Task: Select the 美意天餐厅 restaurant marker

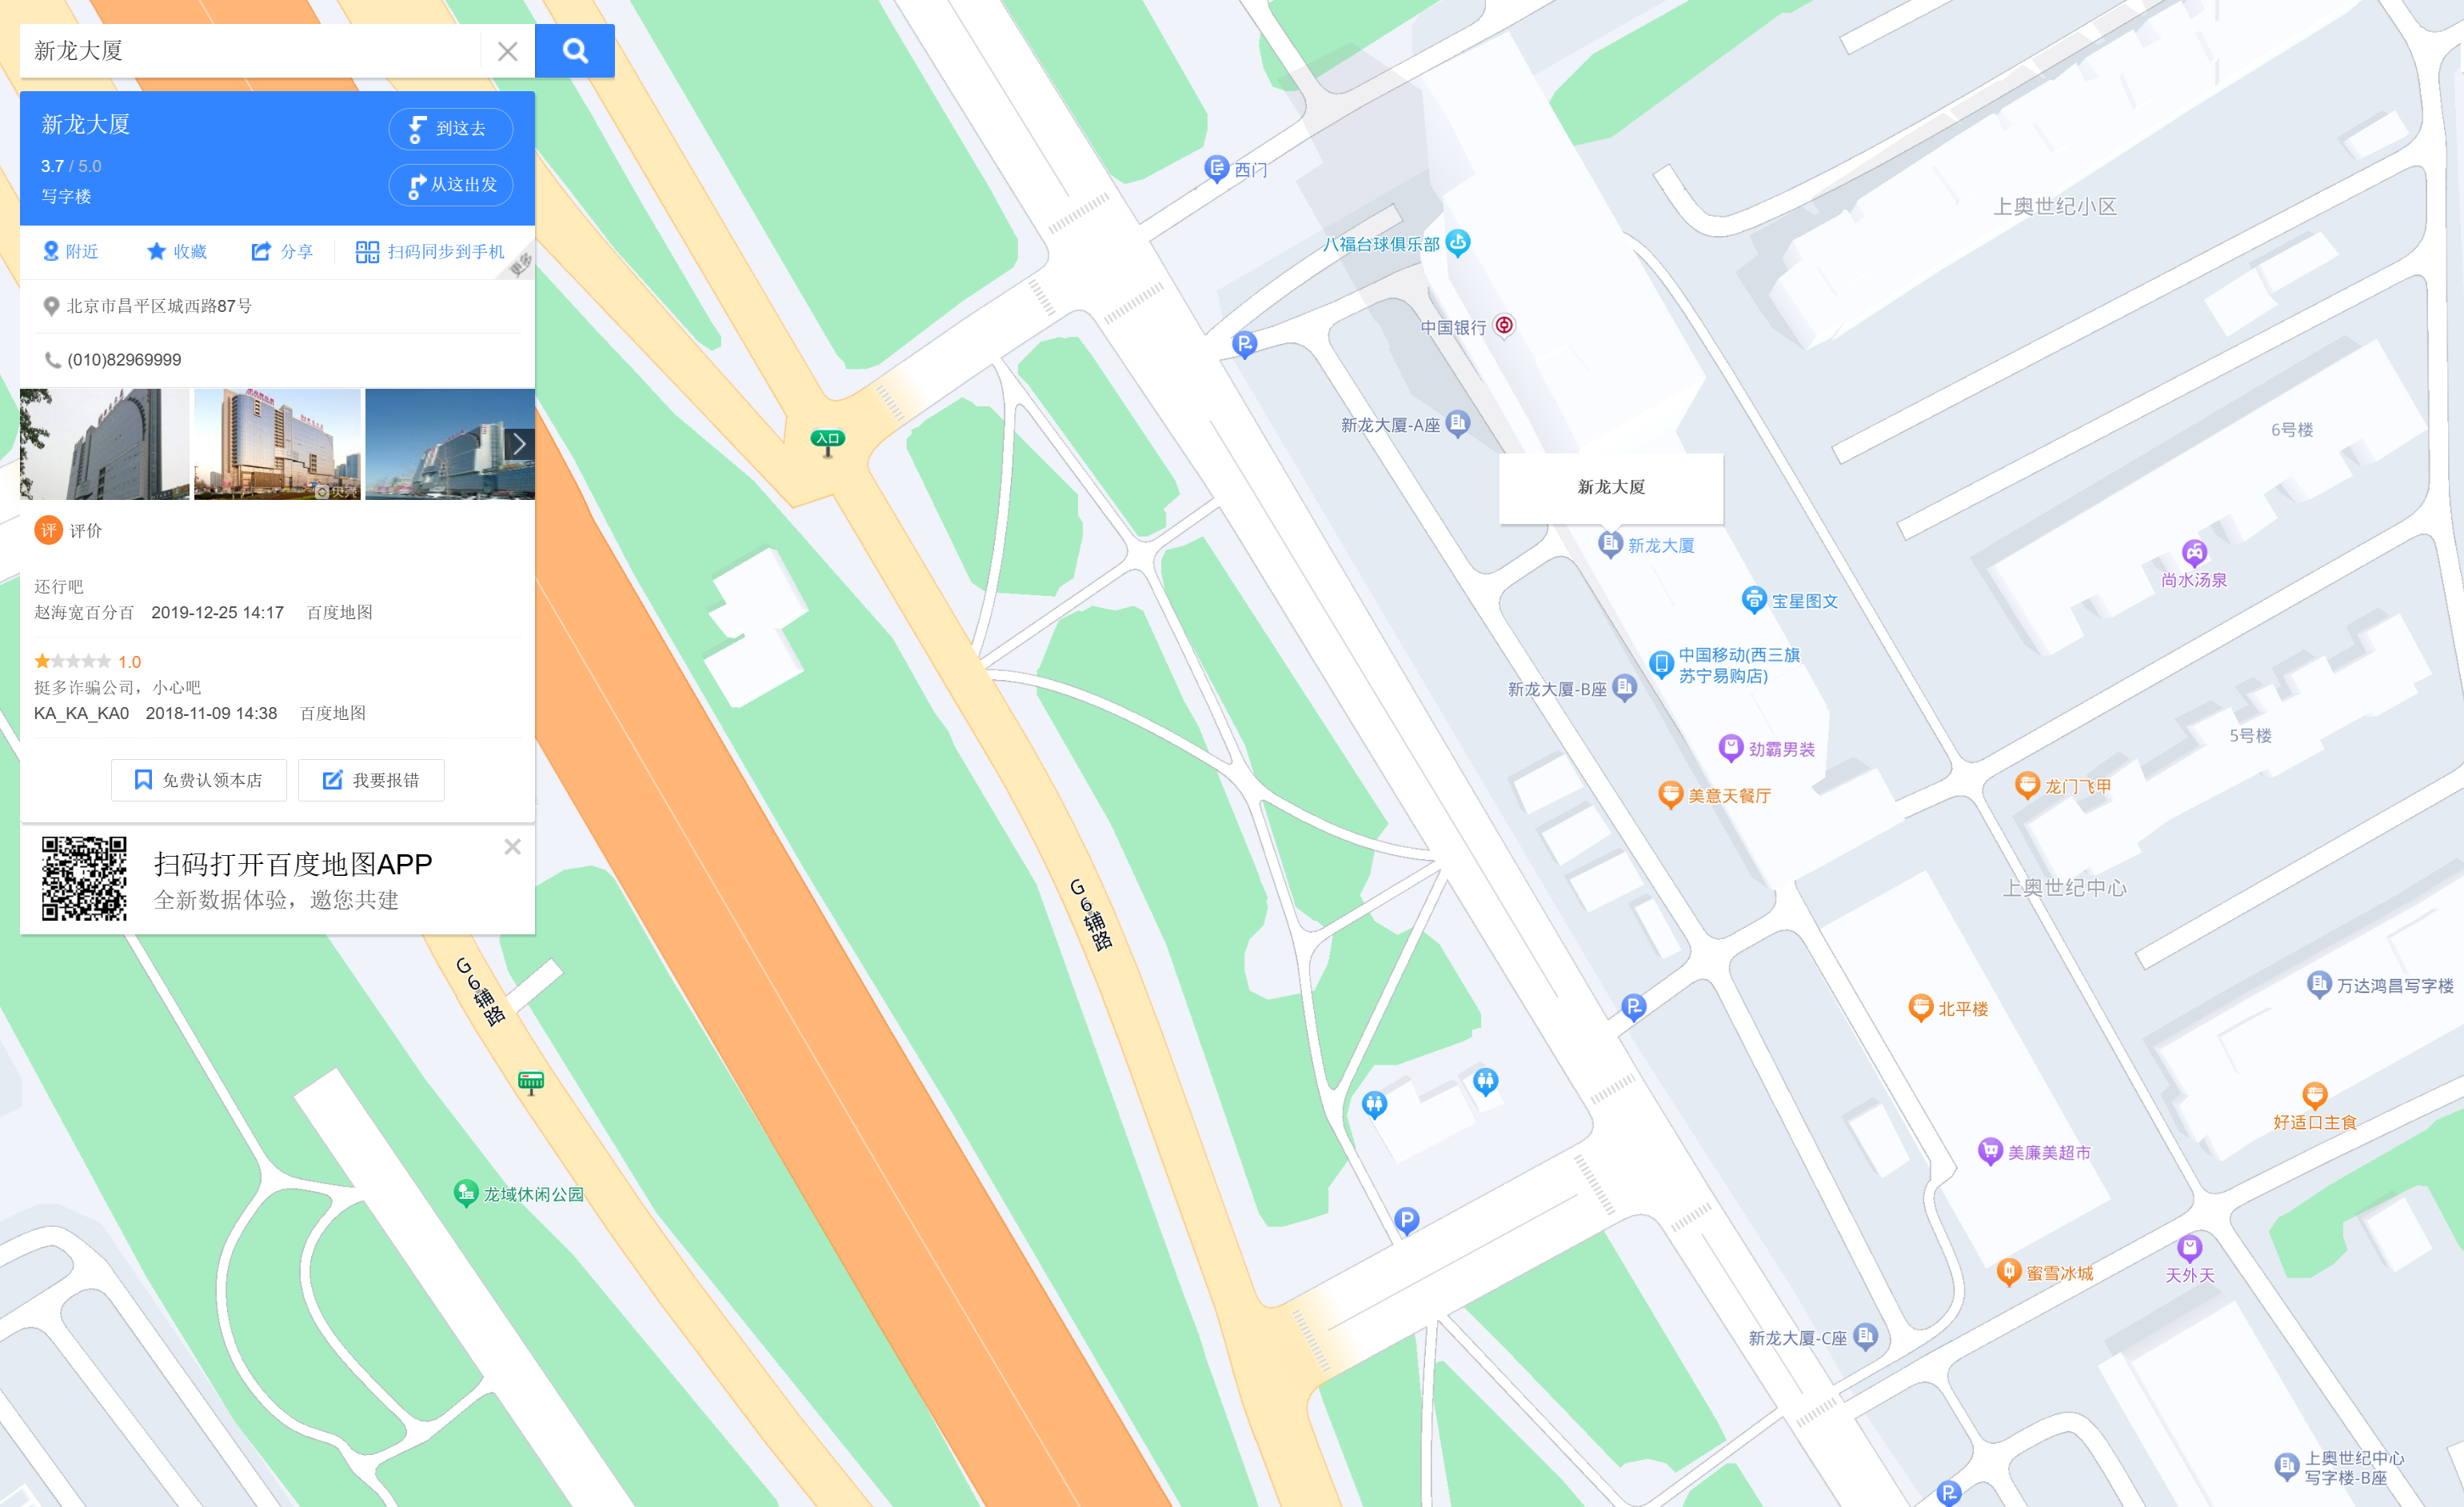Action: 1670,794
